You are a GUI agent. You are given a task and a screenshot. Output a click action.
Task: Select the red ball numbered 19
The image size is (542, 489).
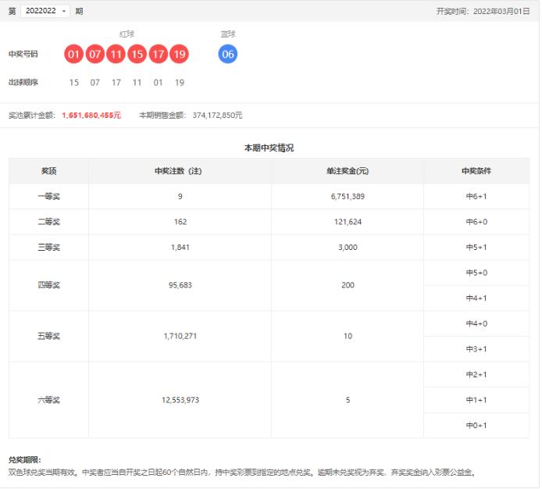[x=180, y=54]
